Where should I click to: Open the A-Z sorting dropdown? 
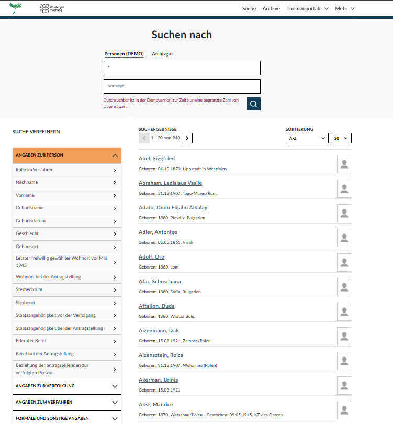[307, 138]
